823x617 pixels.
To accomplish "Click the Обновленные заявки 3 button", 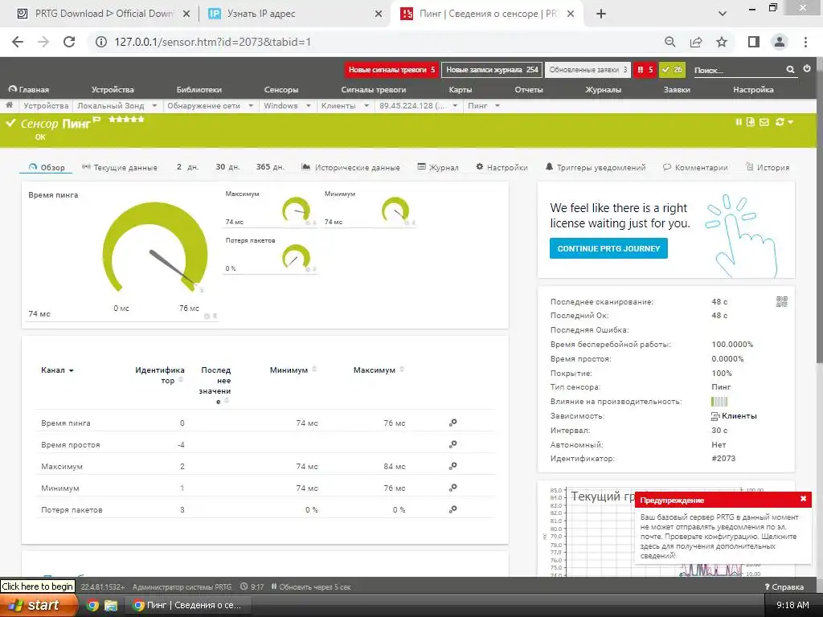I will pos(588,69).
